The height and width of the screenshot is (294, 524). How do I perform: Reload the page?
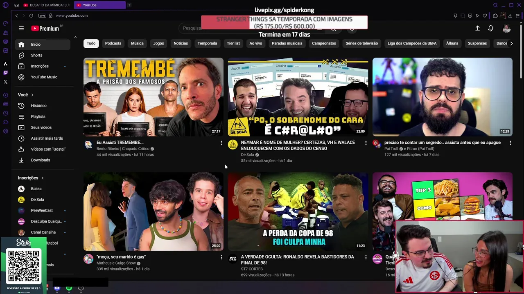point(31,16)
